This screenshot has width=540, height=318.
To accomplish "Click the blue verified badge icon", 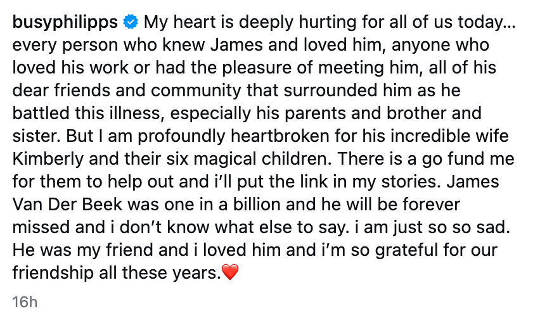I will [x=131, y=23].
